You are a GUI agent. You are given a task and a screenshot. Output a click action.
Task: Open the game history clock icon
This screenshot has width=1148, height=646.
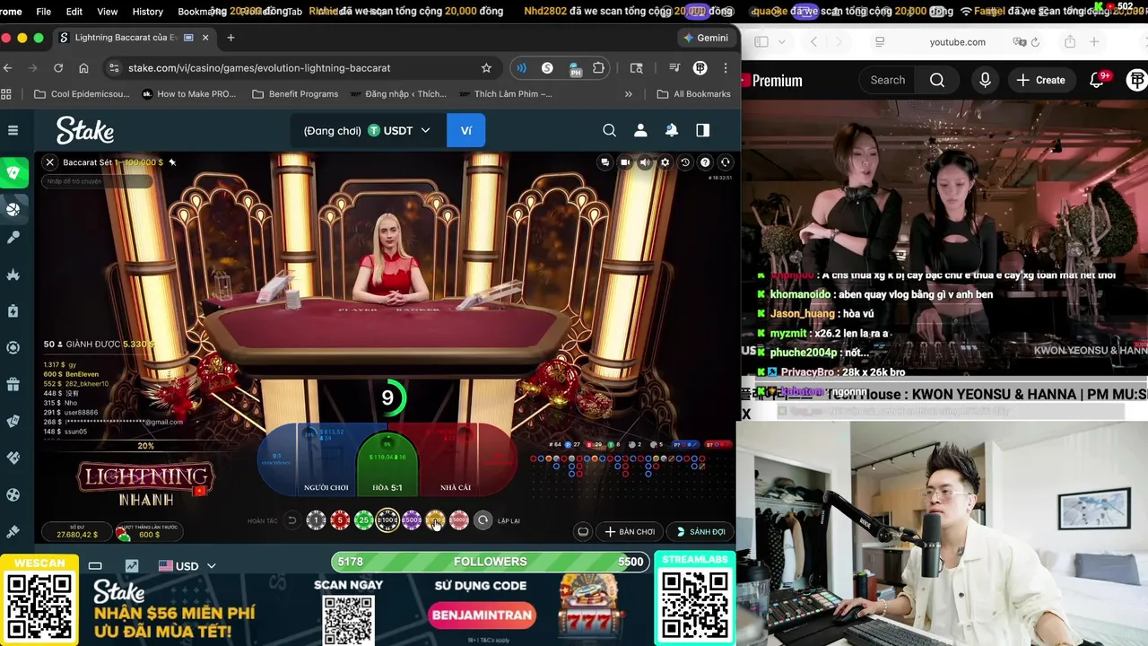click(x=685, y=162)
